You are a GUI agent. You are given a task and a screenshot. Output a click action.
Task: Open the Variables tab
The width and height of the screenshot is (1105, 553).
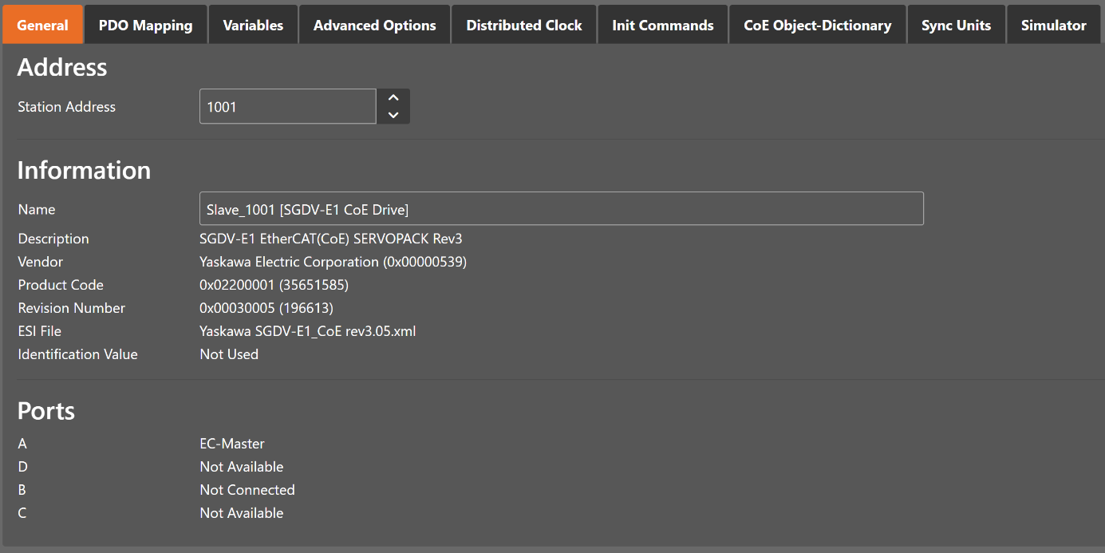click(x=253, y=25)
